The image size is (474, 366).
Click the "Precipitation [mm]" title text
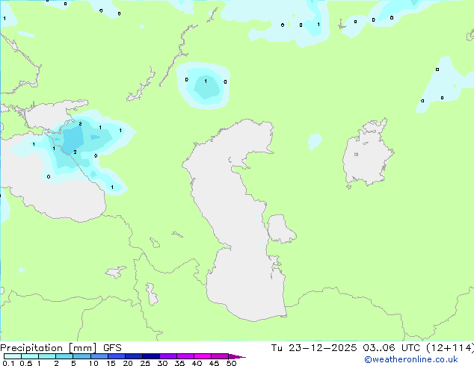(x=49, y=348)
